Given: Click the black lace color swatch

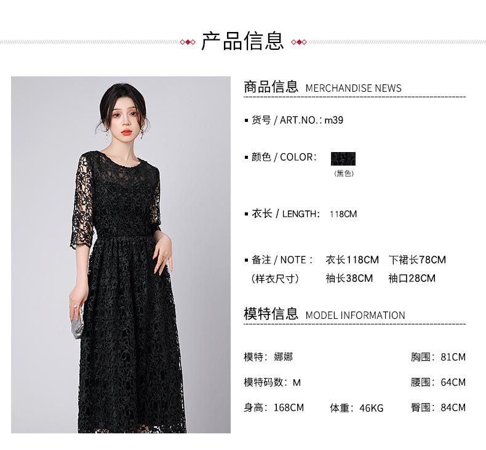Looking at the screenshot, I should (x=343, y=159).
